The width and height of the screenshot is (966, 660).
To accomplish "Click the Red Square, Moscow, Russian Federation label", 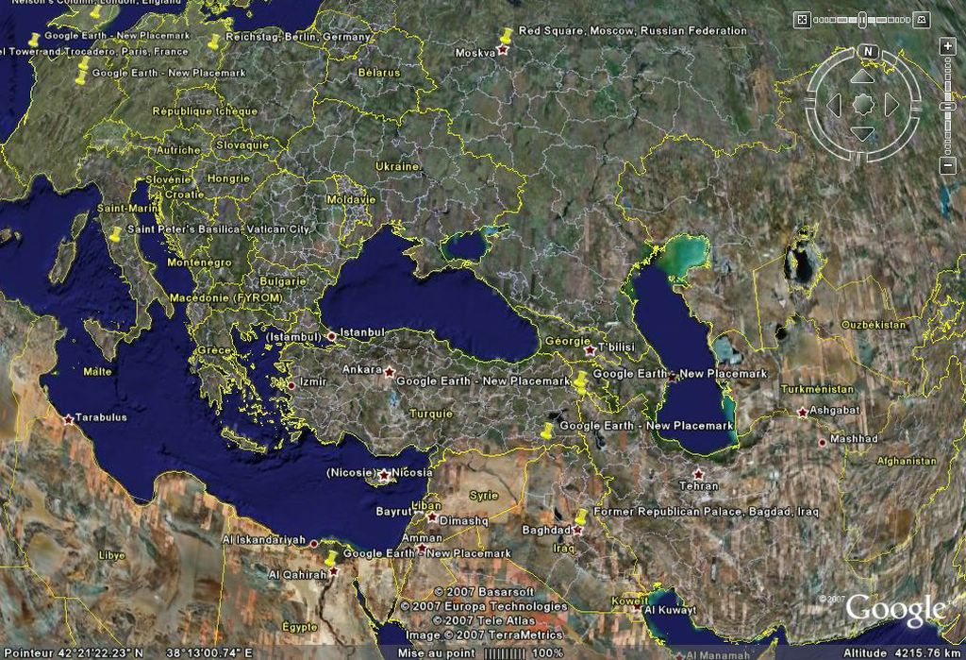I will (x=633, y=30).
